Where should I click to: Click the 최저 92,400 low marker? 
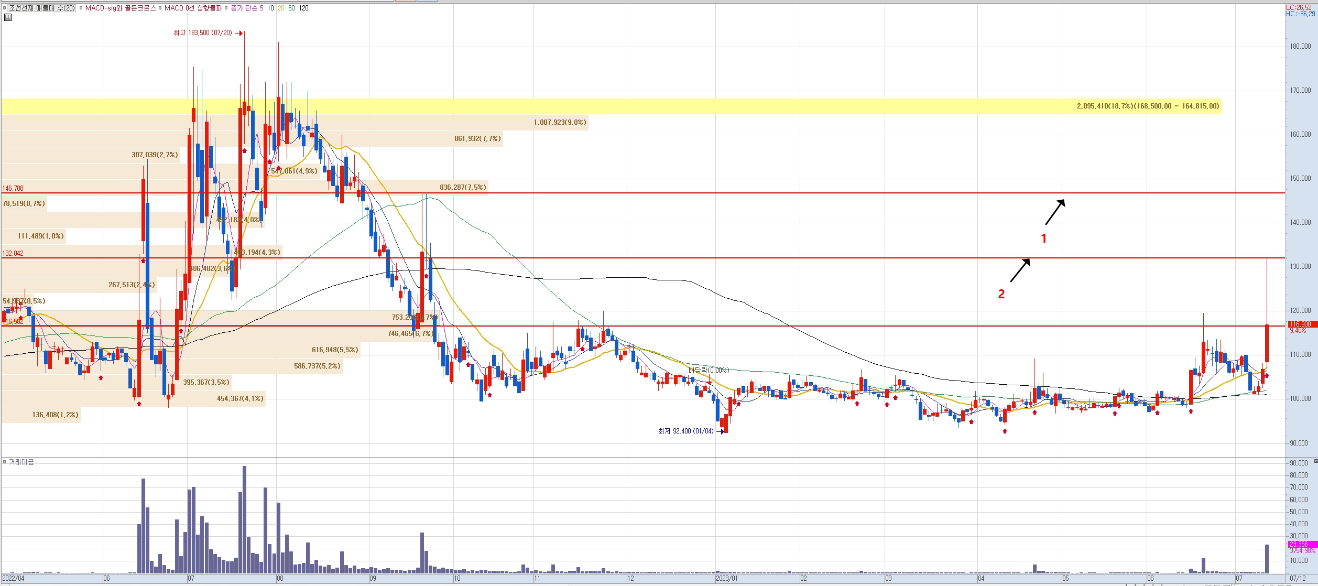pyautogui.click(x=685, y=431)
